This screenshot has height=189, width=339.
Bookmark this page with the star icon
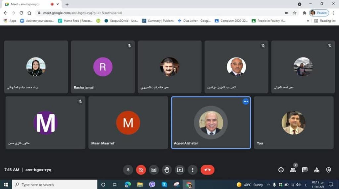tap(294, 13)
